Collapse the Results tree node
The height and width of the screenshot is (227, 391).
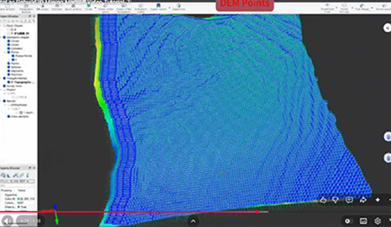(1, 101)
